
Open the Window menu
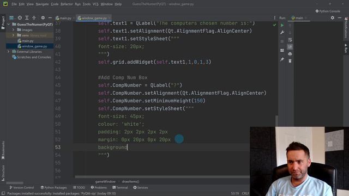[x=107, y=4]
